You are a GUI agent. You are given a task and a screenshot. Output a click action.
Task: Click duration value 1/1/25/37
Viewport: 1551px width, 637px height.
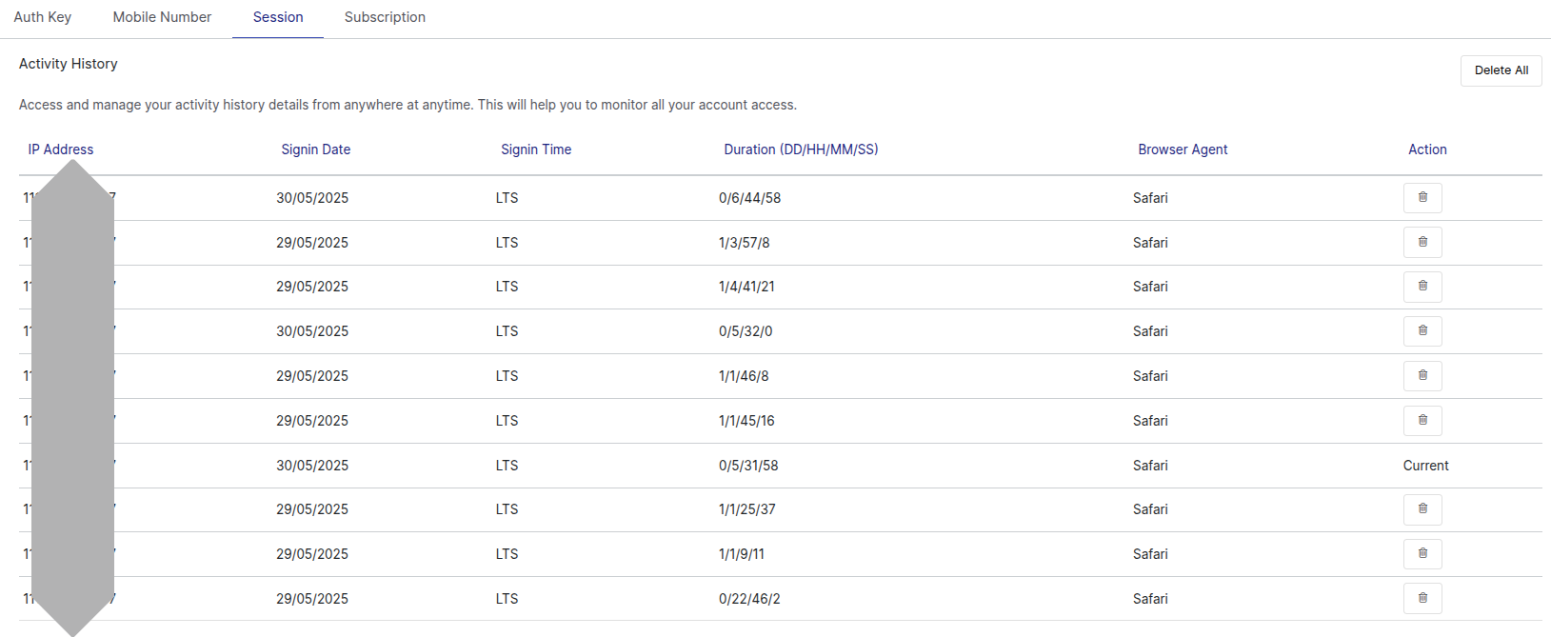pos(747,509)
